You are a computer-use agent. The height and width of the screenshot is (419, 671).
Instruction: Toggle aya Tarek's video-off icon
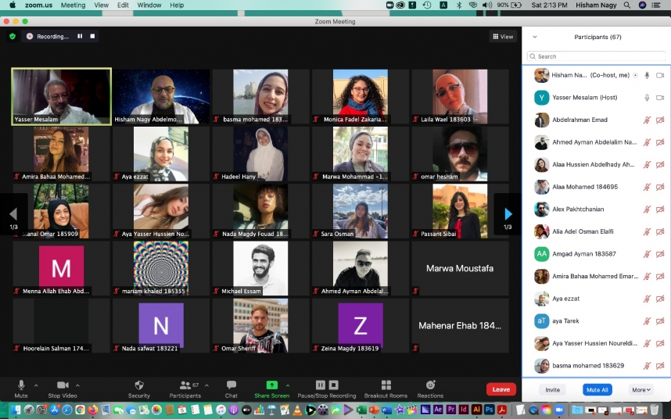coord(660,321)
